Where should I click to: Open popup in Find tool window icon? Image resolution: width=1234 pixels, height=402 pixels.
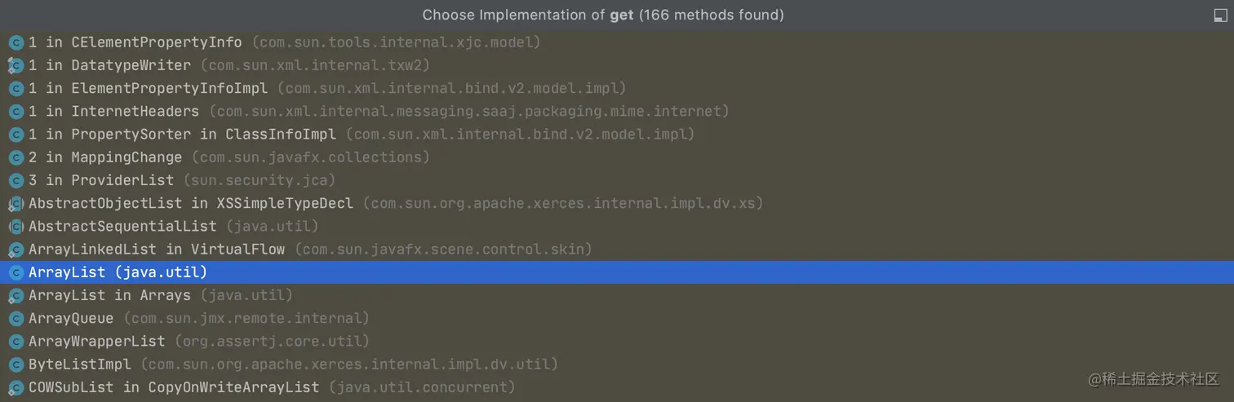[1219, 15]
